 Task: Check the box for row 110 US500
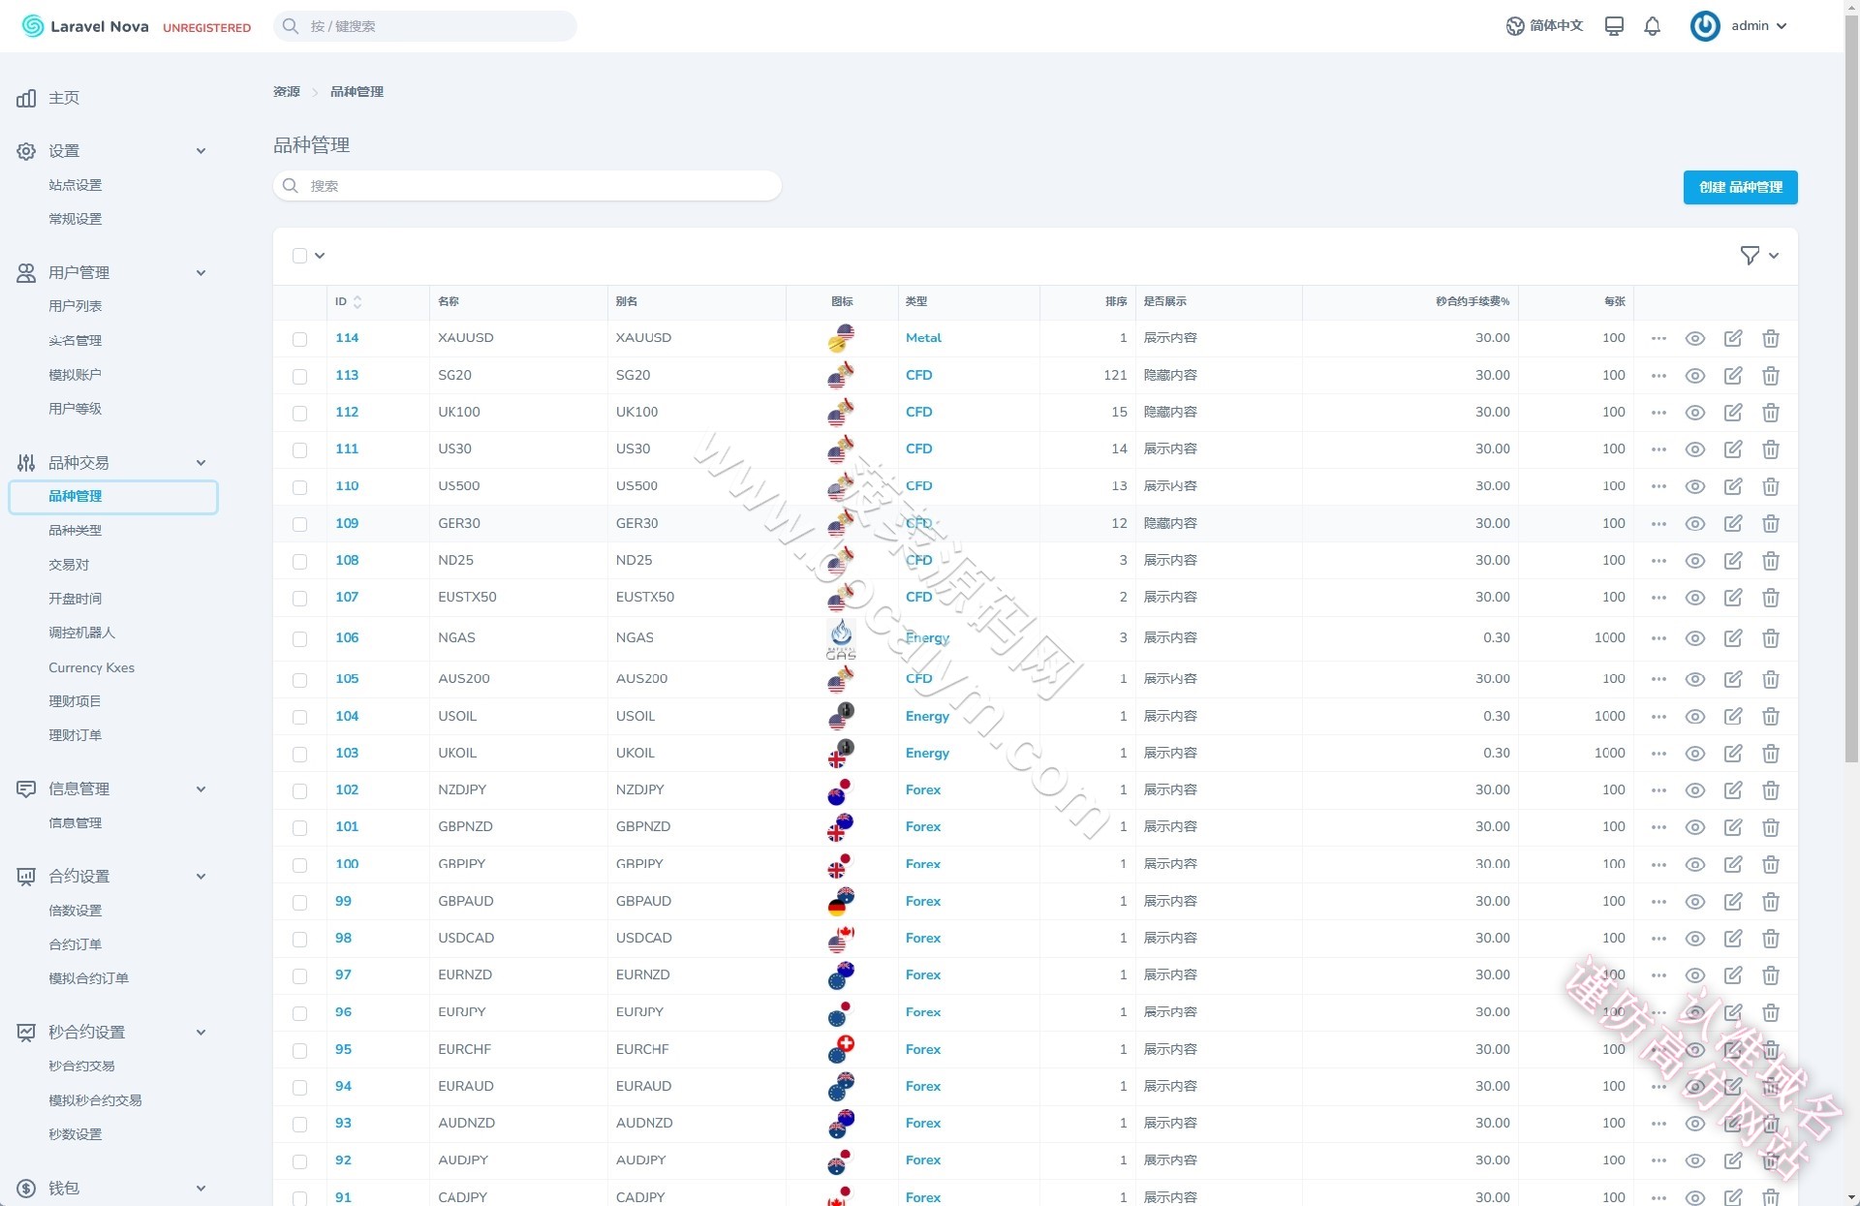pos(299,487)
